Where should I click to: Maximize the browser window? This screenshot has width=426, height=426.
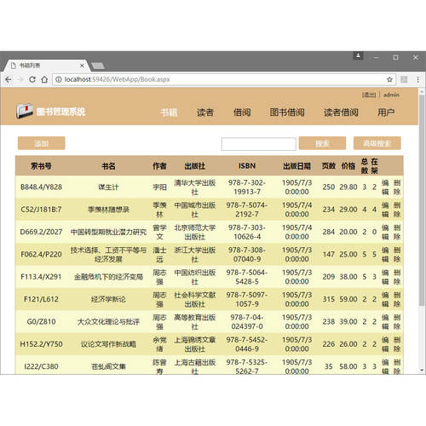(395, 58)
